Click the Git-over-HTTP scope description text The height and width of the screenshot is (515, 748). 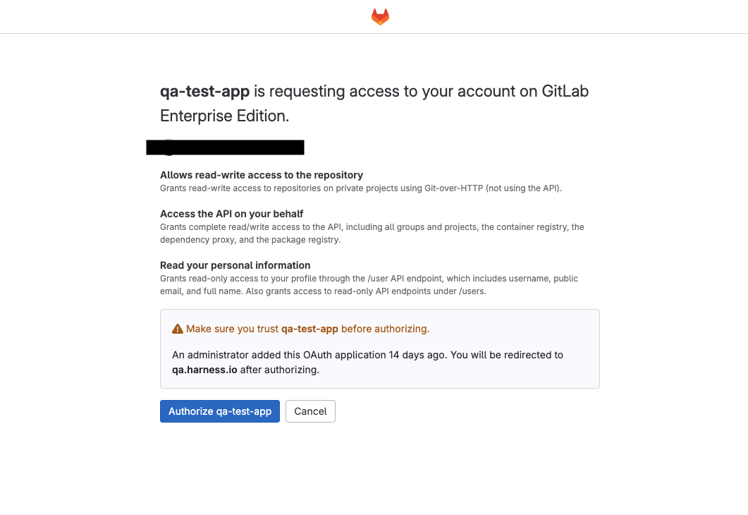[x=361, y=188]
